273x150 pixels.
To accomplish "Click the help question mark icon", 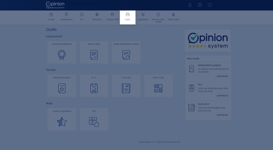I will (x=200, y=5).
